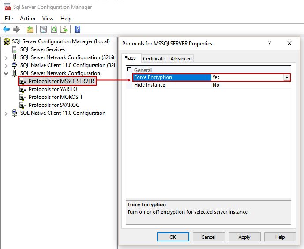Click the Export List toolbar icon
The width and height of the screenshot is (304, 249).
coord(64,29)
